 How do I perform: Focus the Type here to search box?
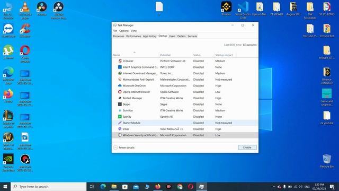pos(48,186)
